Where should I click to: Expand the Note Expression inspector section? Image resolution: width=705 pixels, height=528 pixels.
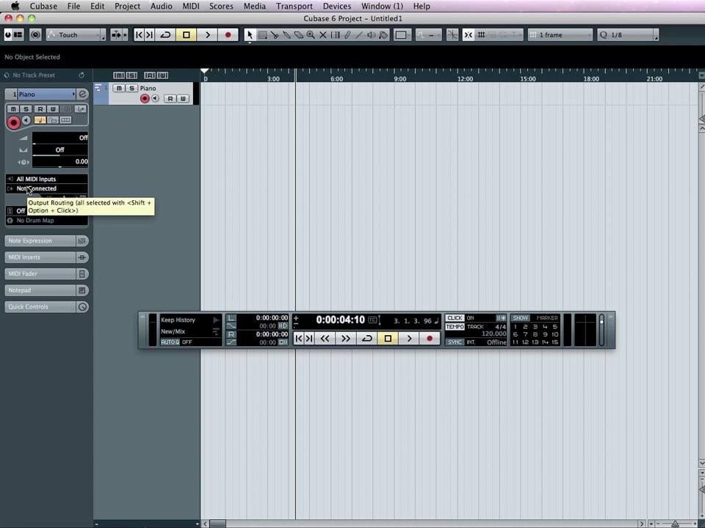pos(40,241)
